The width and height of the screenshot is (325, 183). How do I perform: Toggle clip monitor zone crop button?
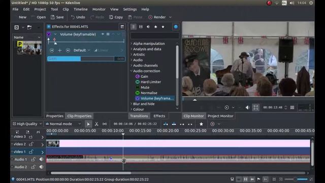pyautogui.click(x=256, y=107)
